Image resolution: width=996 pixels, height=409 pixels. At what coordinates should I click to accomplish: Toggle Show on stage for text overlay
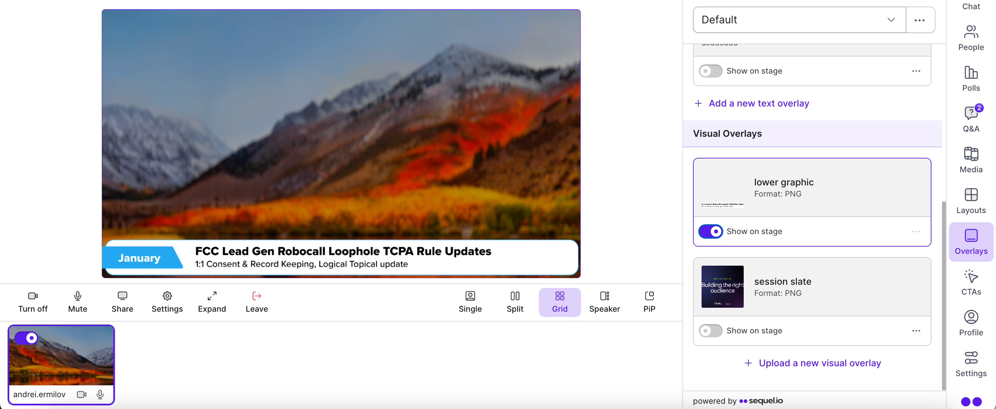(x=710, y=71)
